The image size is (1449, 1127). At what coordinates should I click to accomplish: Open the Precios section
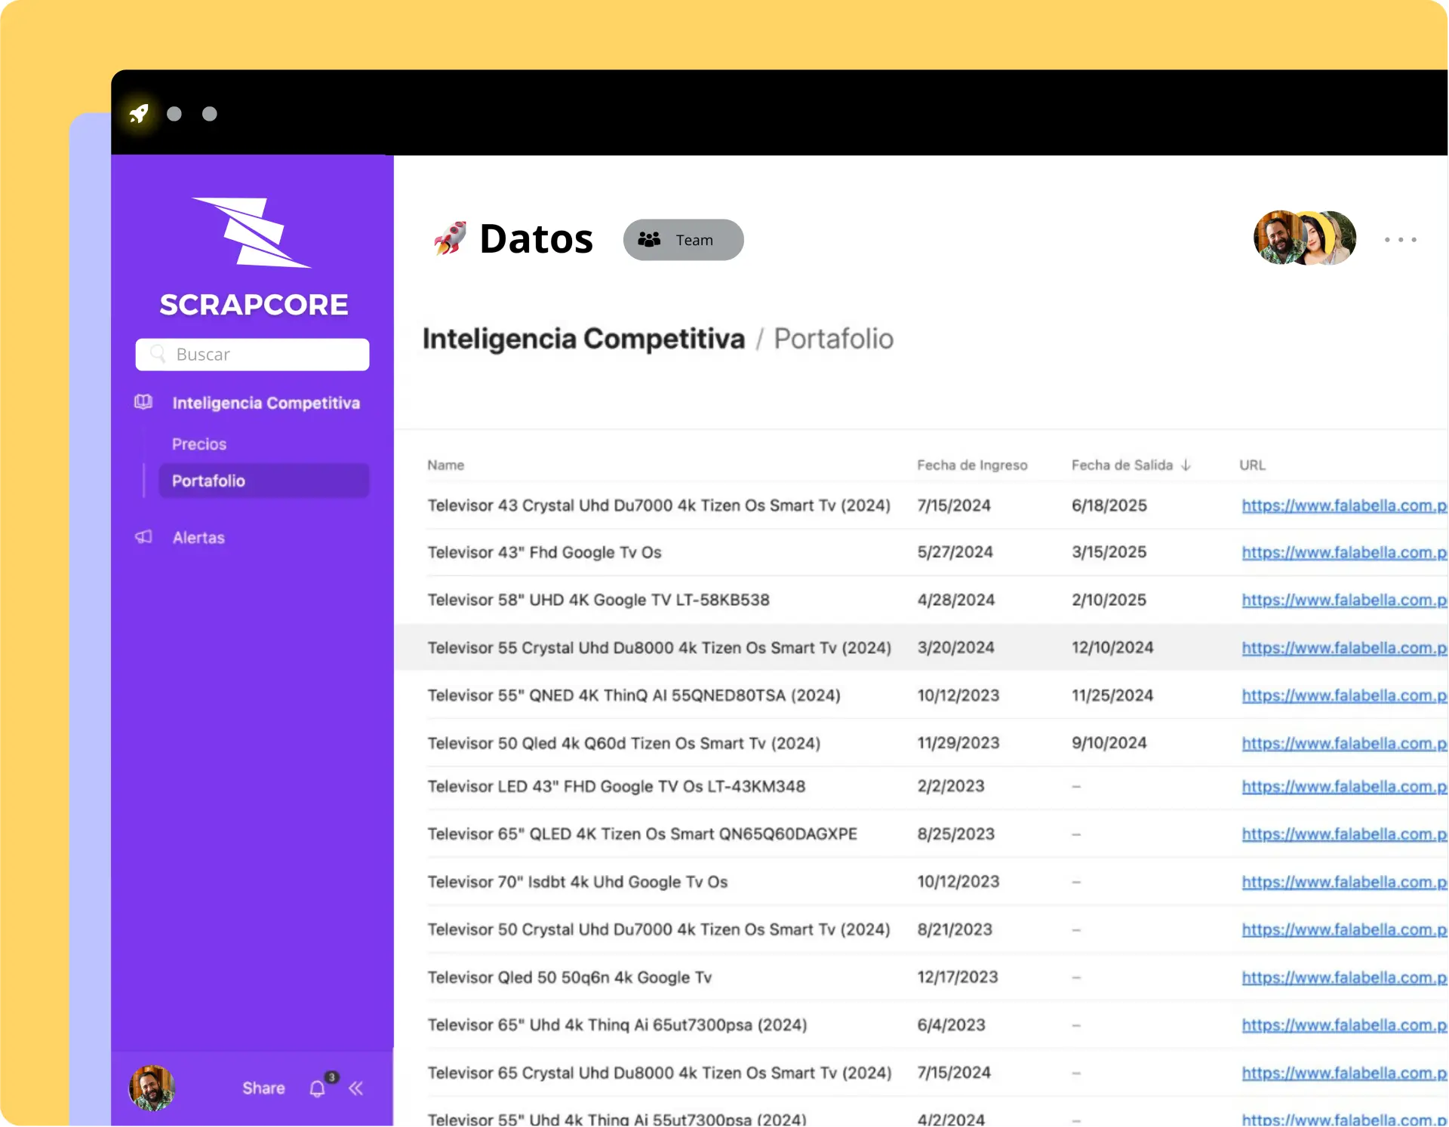(x=199, y=444)
